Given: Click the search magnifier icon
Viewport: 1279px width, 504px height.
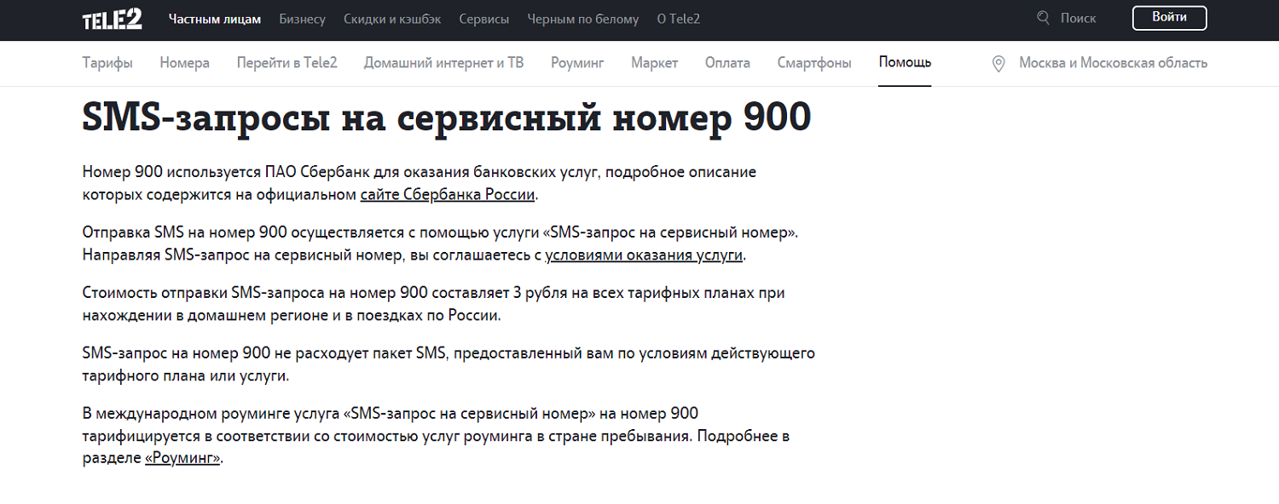Looking at the screenshot, I should click(1043, 18).
